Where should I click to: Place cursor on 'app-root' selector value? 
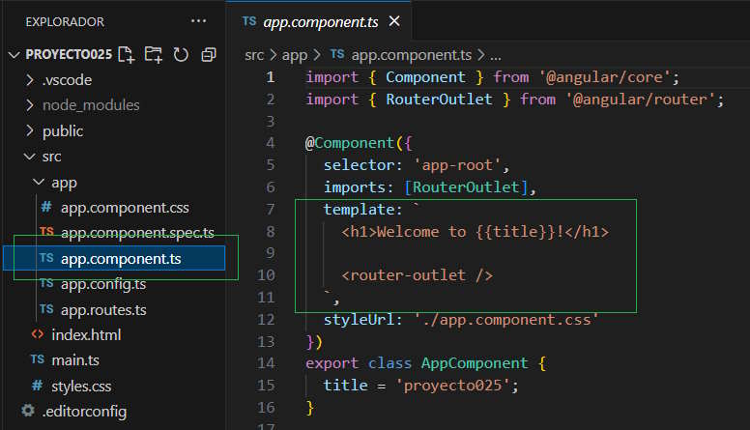pyautogui.click(x=458, y=165)
